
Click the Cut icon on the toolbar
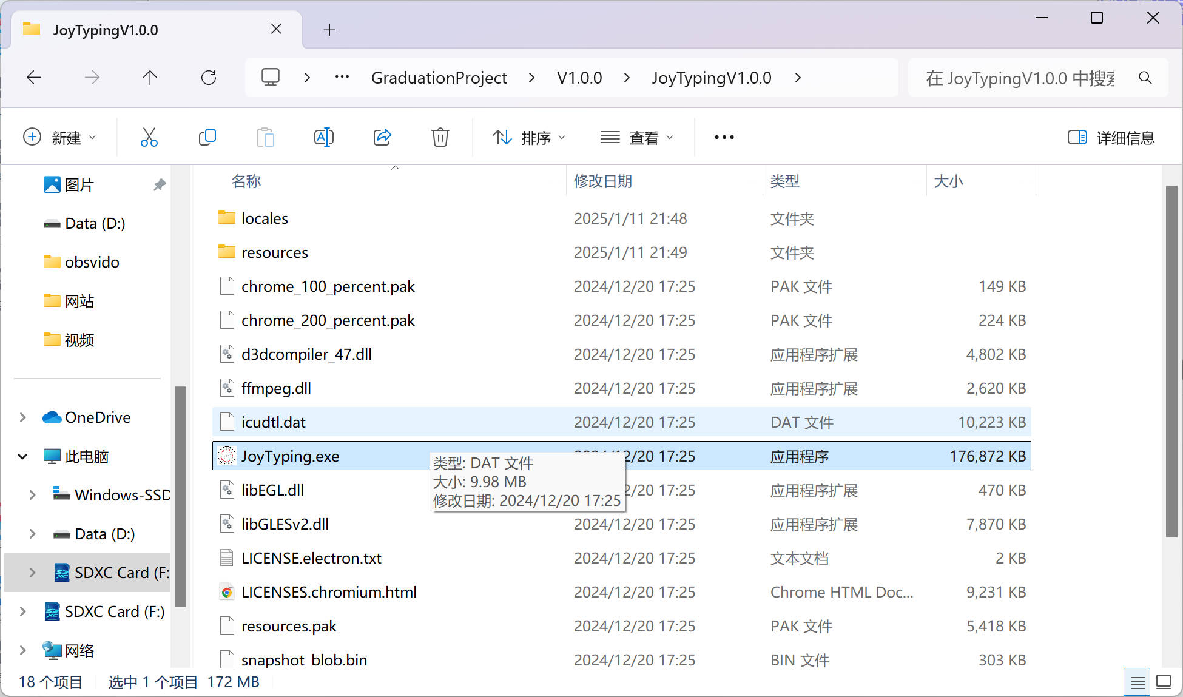149,137
